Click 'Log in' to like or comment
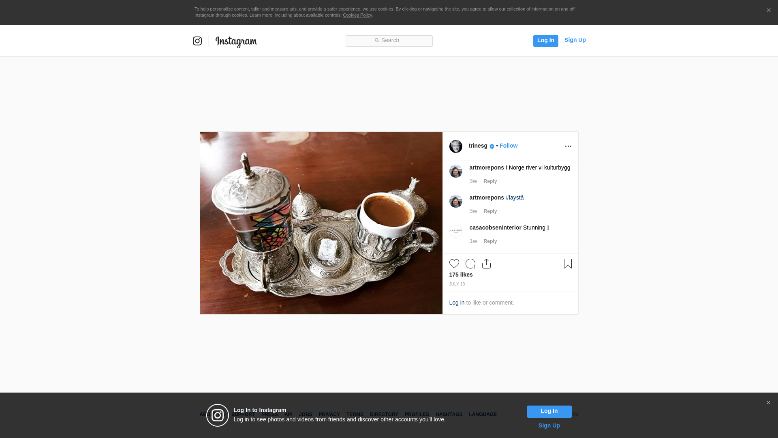The image size is (778, 438). tap(457, 303)
